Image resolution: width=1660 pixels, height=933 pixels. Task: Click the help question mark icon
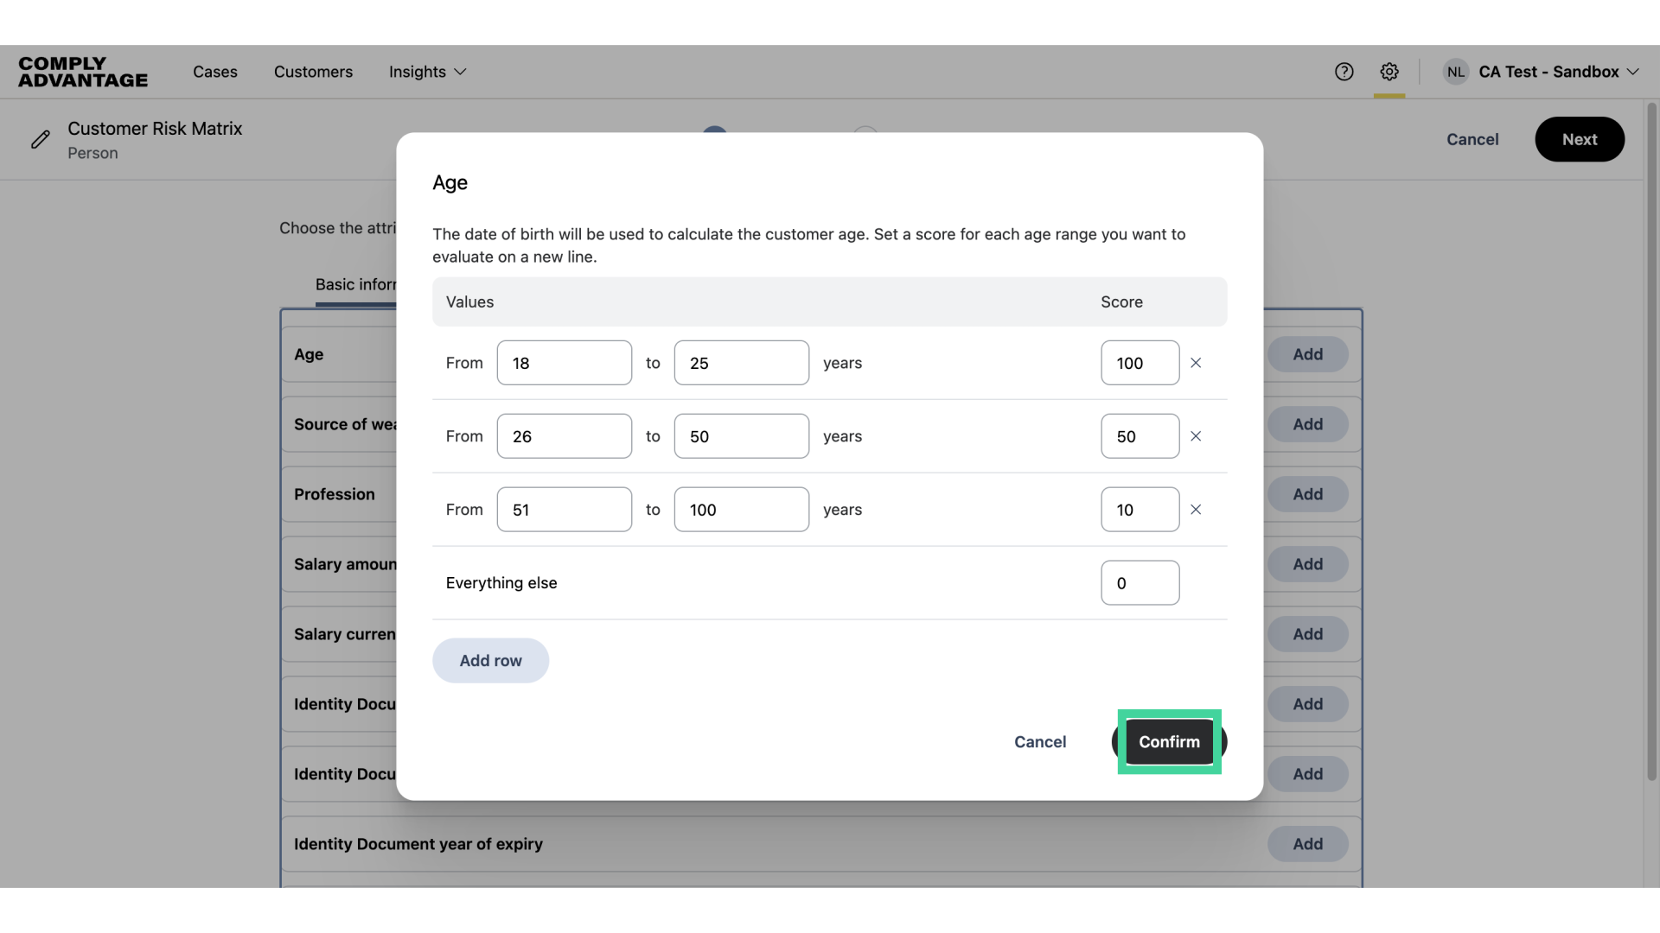(x=1344, y=72)
